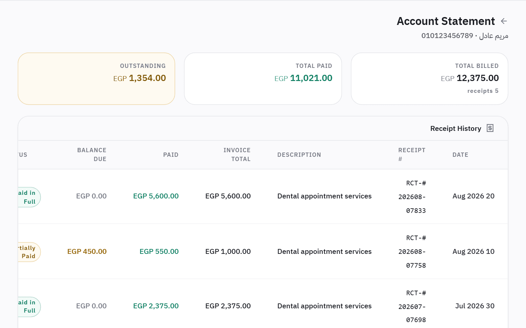526x328 pixels.
Task: Click receipt number RCT-#202608-07758
Action: (x=412, y=252)
